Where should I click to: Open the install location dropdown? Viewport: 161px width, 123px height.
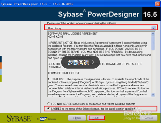click(153, 28)
